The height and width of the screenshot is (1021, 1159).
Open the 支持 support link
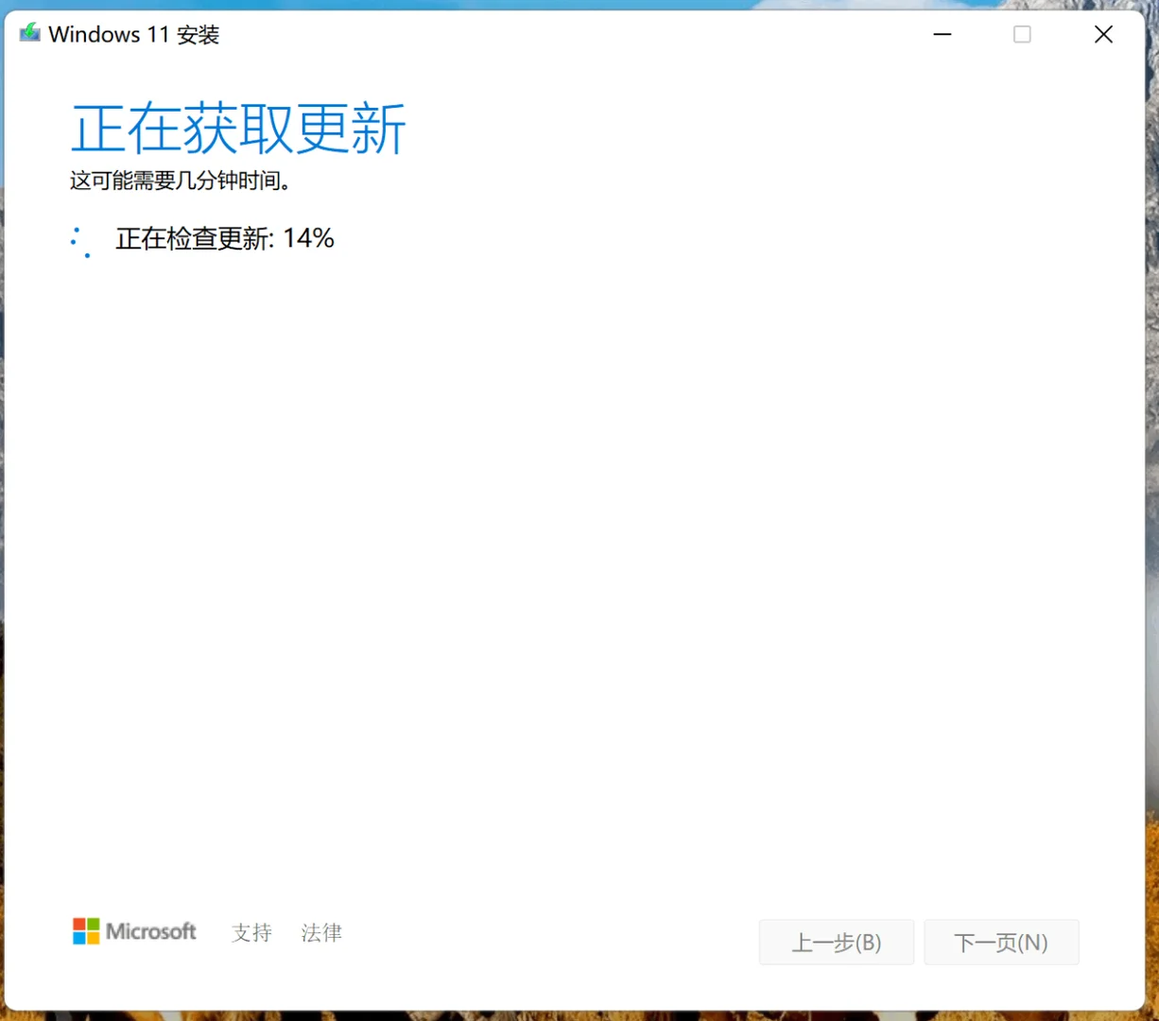pos(251,932)
